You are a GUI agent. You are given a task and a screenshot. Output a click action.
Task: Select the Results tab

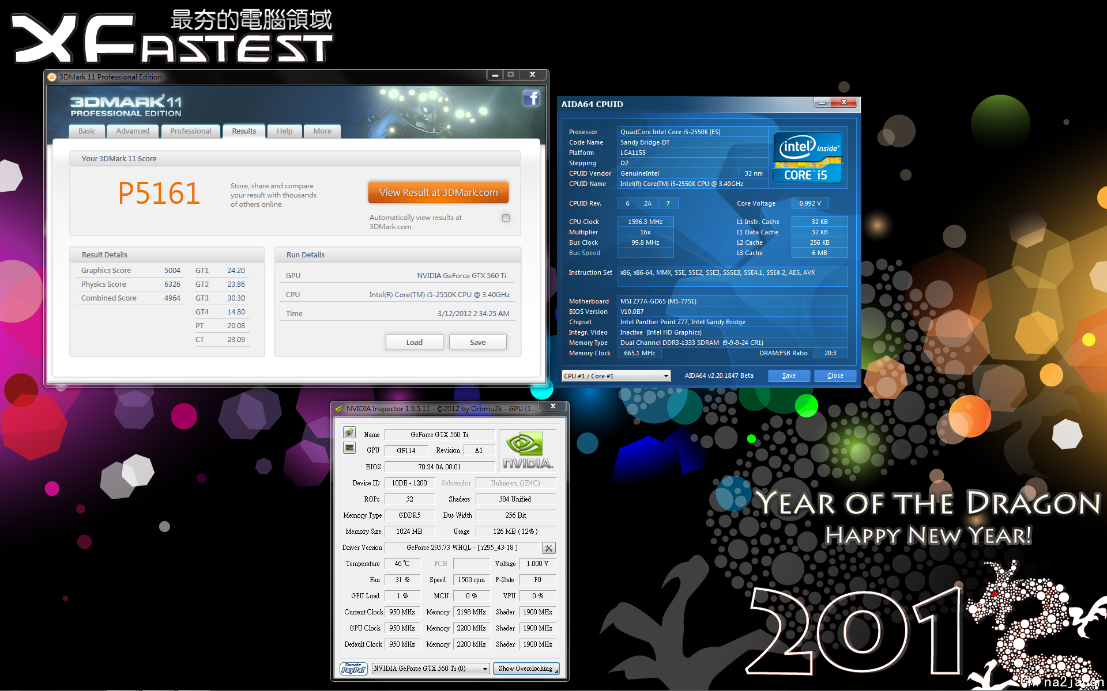pyautogui.click(x=244, y=131)
